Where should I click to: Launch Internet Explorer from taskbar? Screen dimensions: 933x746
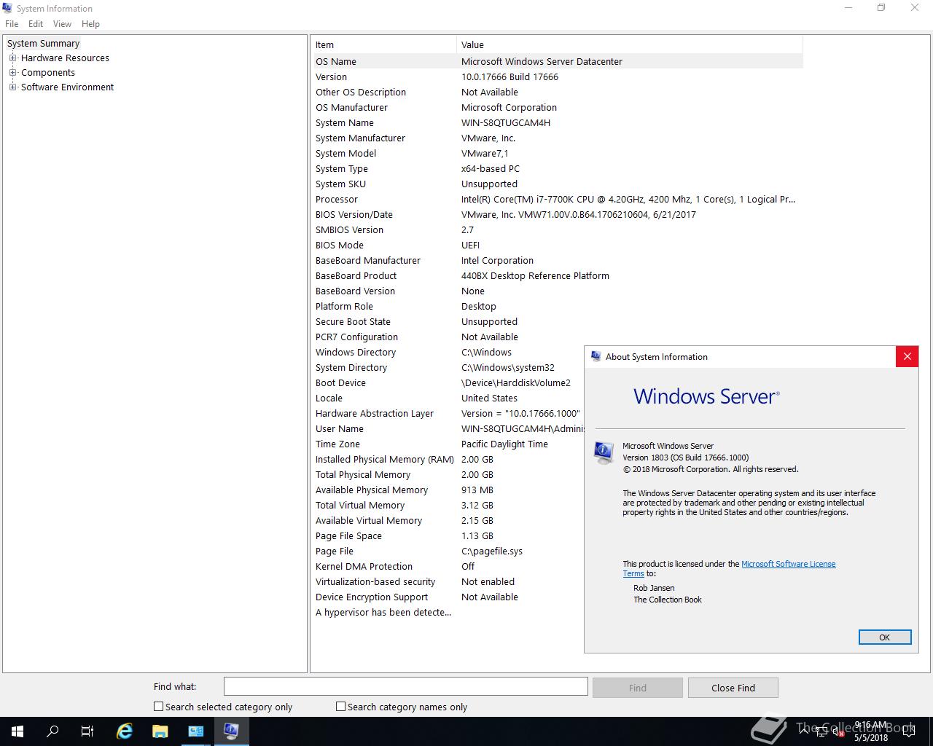125,731
